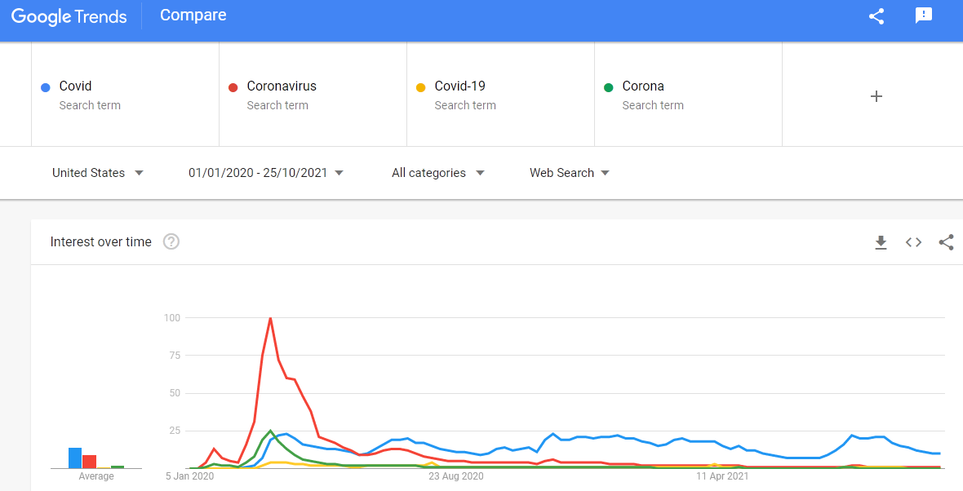Open the date range selector
Image resolution: width=963 pixels, height=491 pixels.
tap(266, 172)
